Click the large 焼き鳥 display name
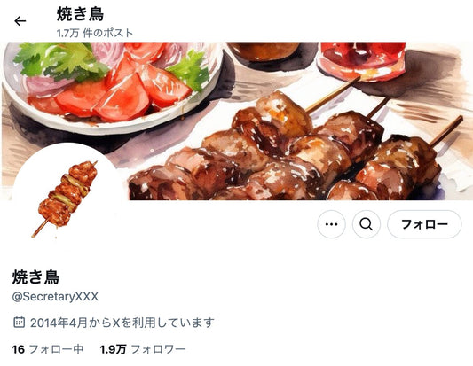 pyautogui.click(x=35, y=277)
